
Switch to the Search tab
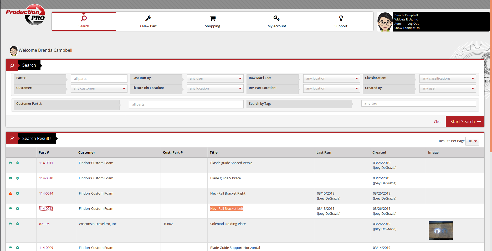tap(84, 21)
